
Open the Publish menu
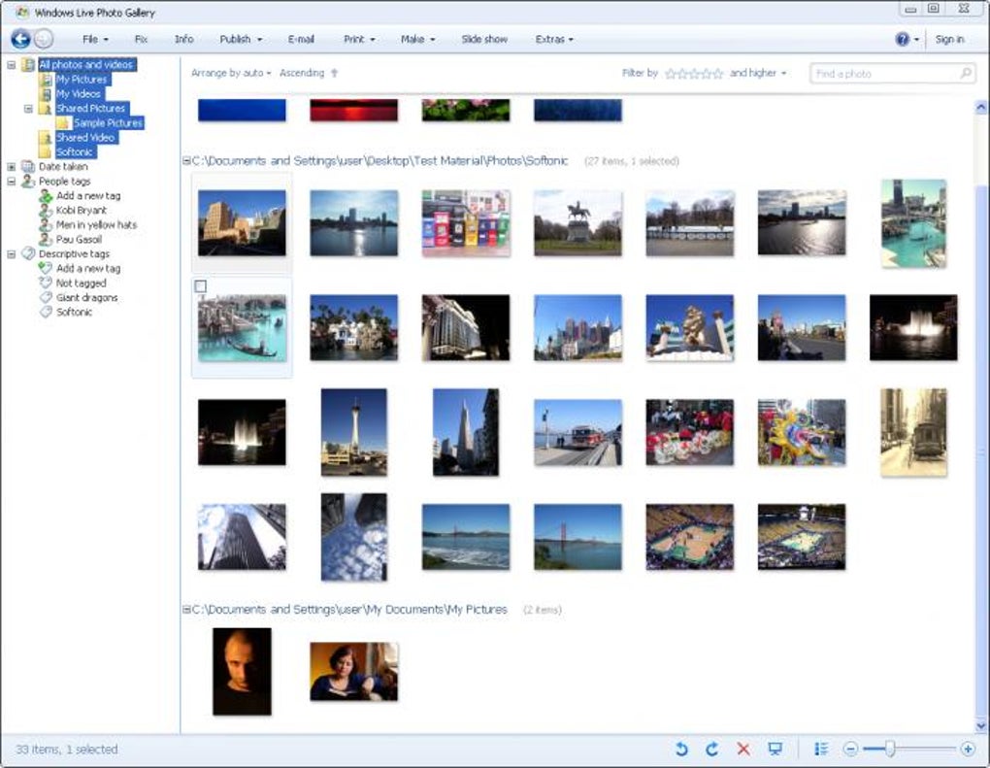pos(236,39)
